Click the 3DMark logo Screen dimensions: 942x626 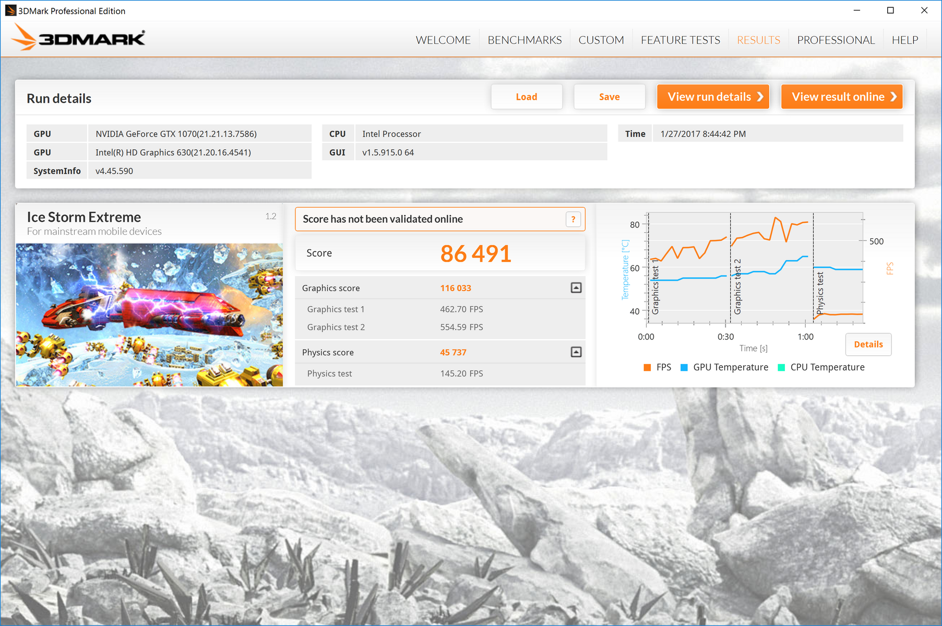coord(78,38)
